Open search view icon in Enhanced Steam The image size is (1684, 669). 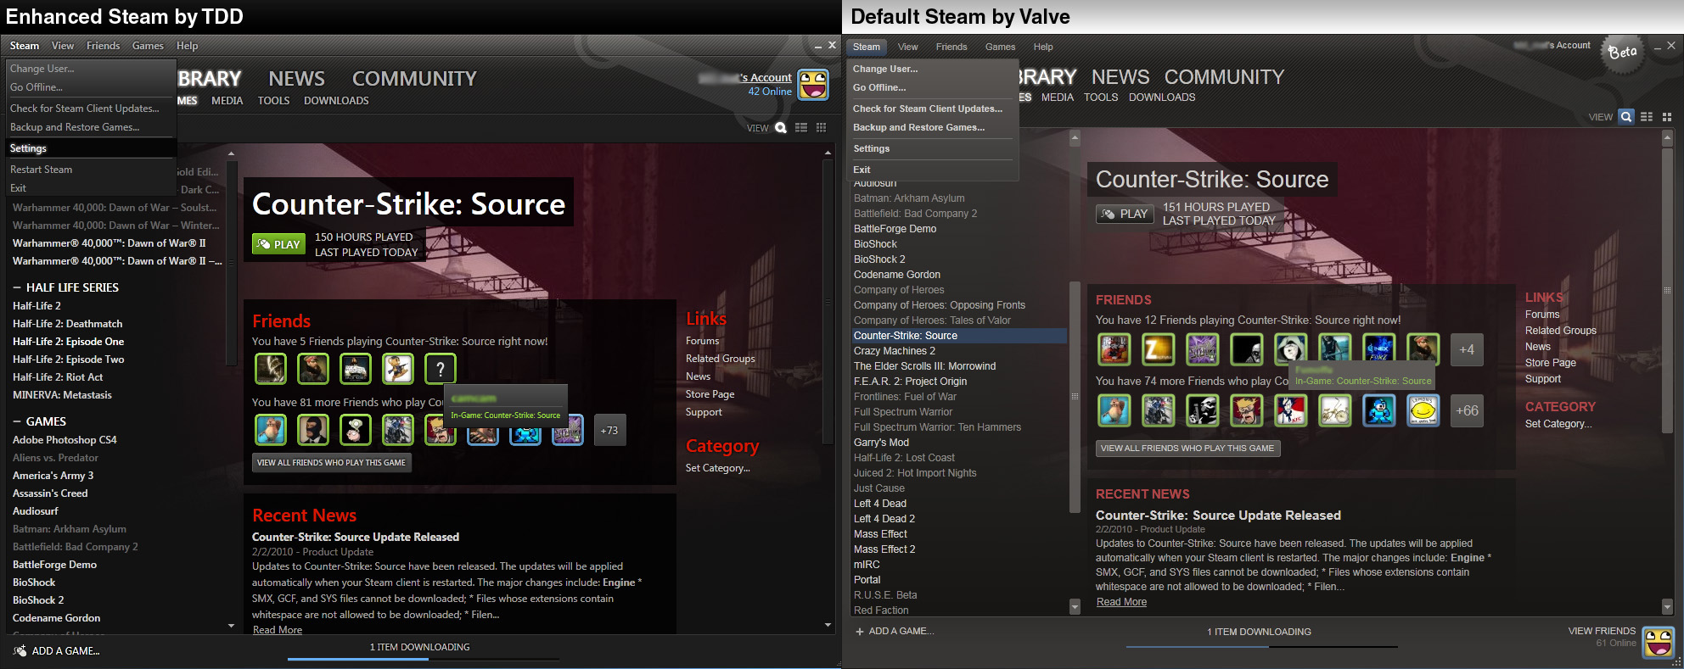781,128
